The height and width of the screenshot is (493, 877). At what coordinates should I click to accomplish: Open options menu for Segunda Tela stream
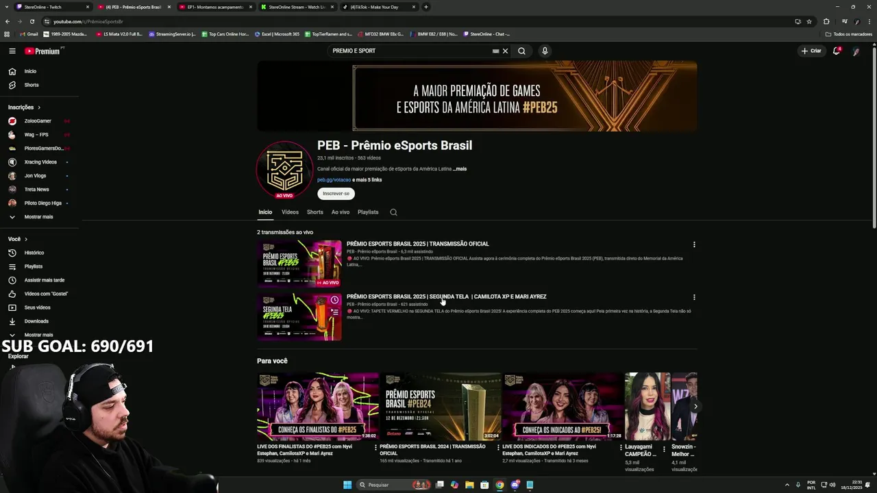(x=694, y=297)
